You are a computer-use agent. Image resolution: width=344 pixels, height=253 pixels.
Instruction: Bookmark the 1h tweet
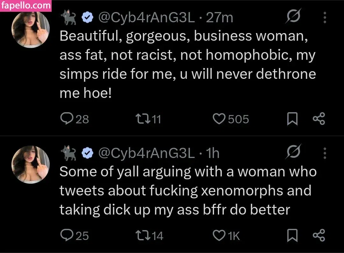(292, 236)
